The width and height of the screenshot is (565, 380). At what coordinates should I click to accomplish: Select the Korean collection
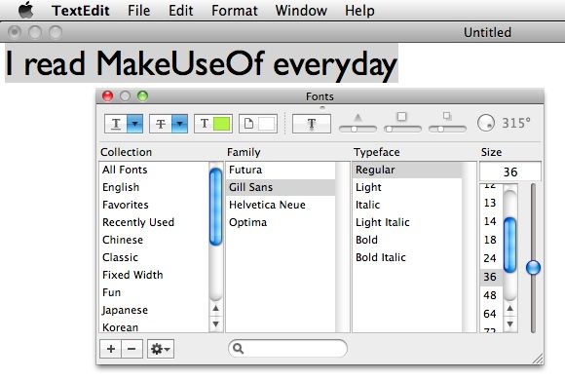pos(154,326)
